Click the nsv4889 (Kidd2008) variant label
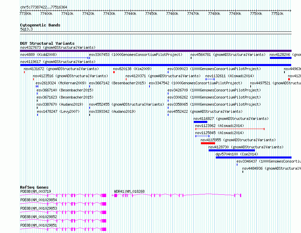The height and width of the screenshot is (233, 301). point(39,55)
